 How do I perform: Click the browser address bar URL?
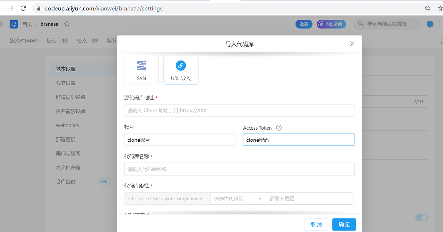[104, 9]
